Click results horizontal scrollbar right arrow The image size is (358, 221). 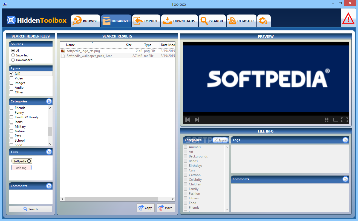click(173, 199)
